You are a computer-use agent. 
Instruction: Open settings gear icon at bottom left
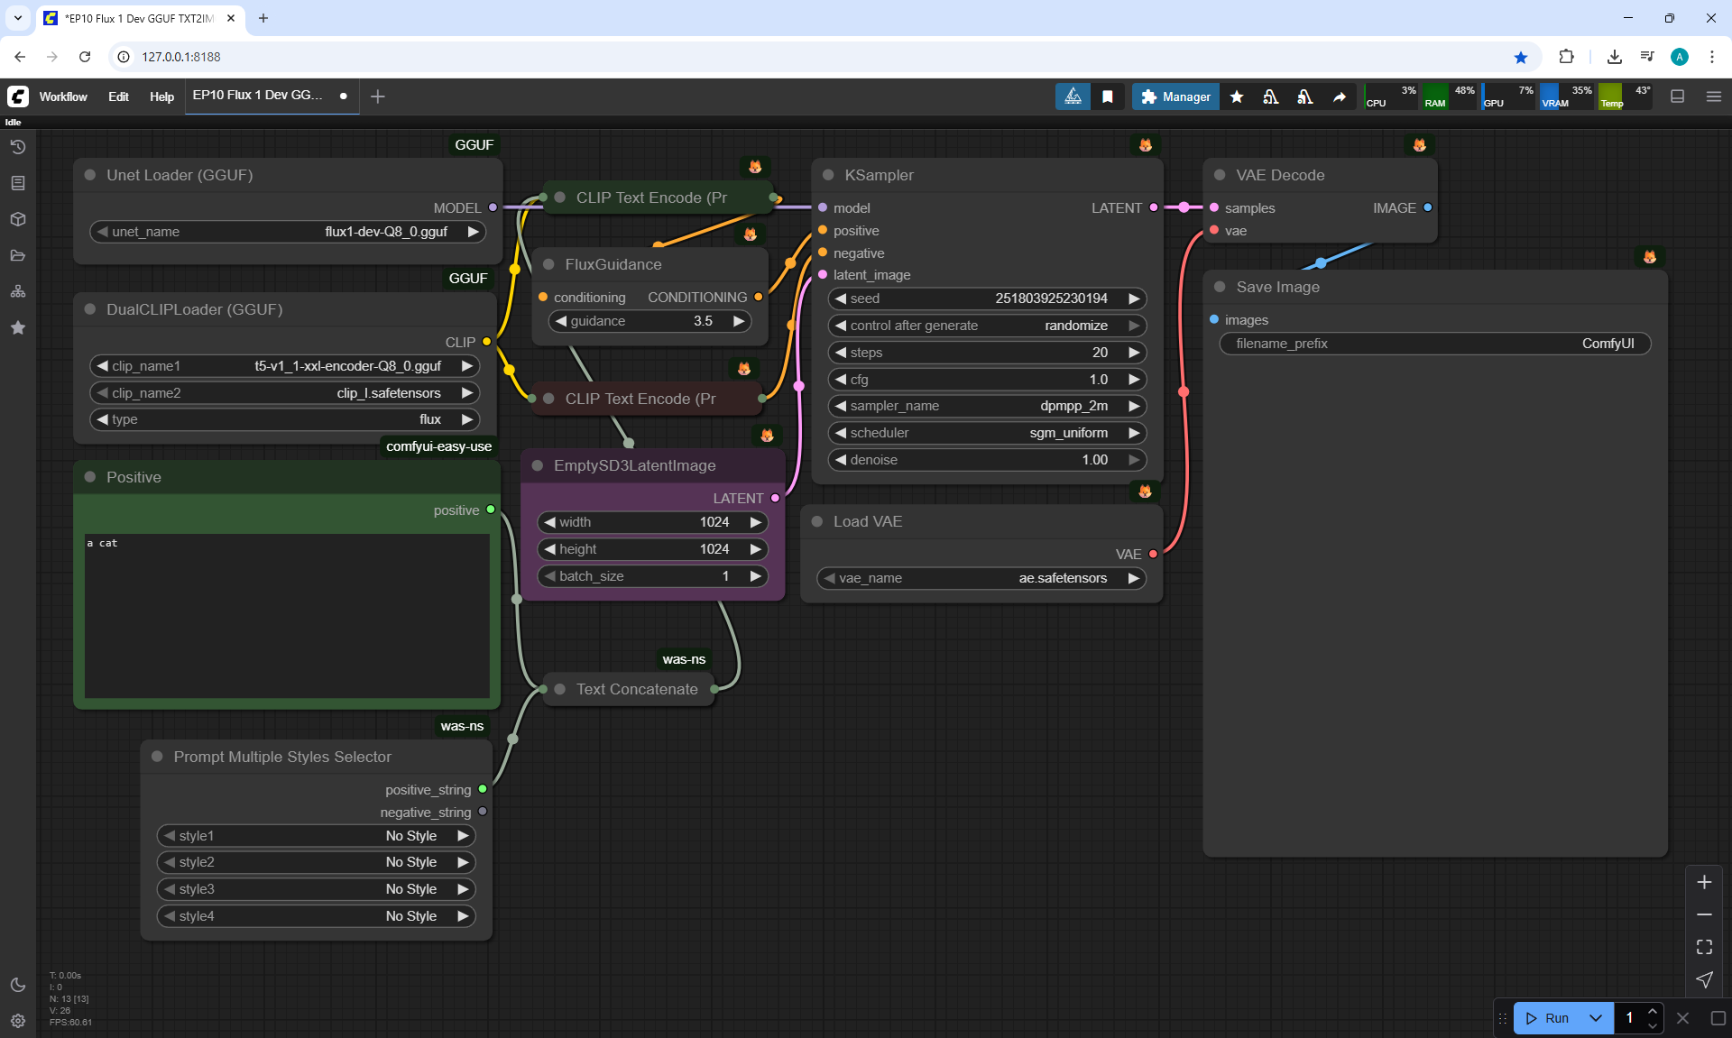point(18,1021)
